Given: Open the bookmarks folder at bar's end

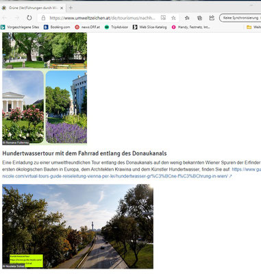Looking at the screenshot, I should [253, 27].
